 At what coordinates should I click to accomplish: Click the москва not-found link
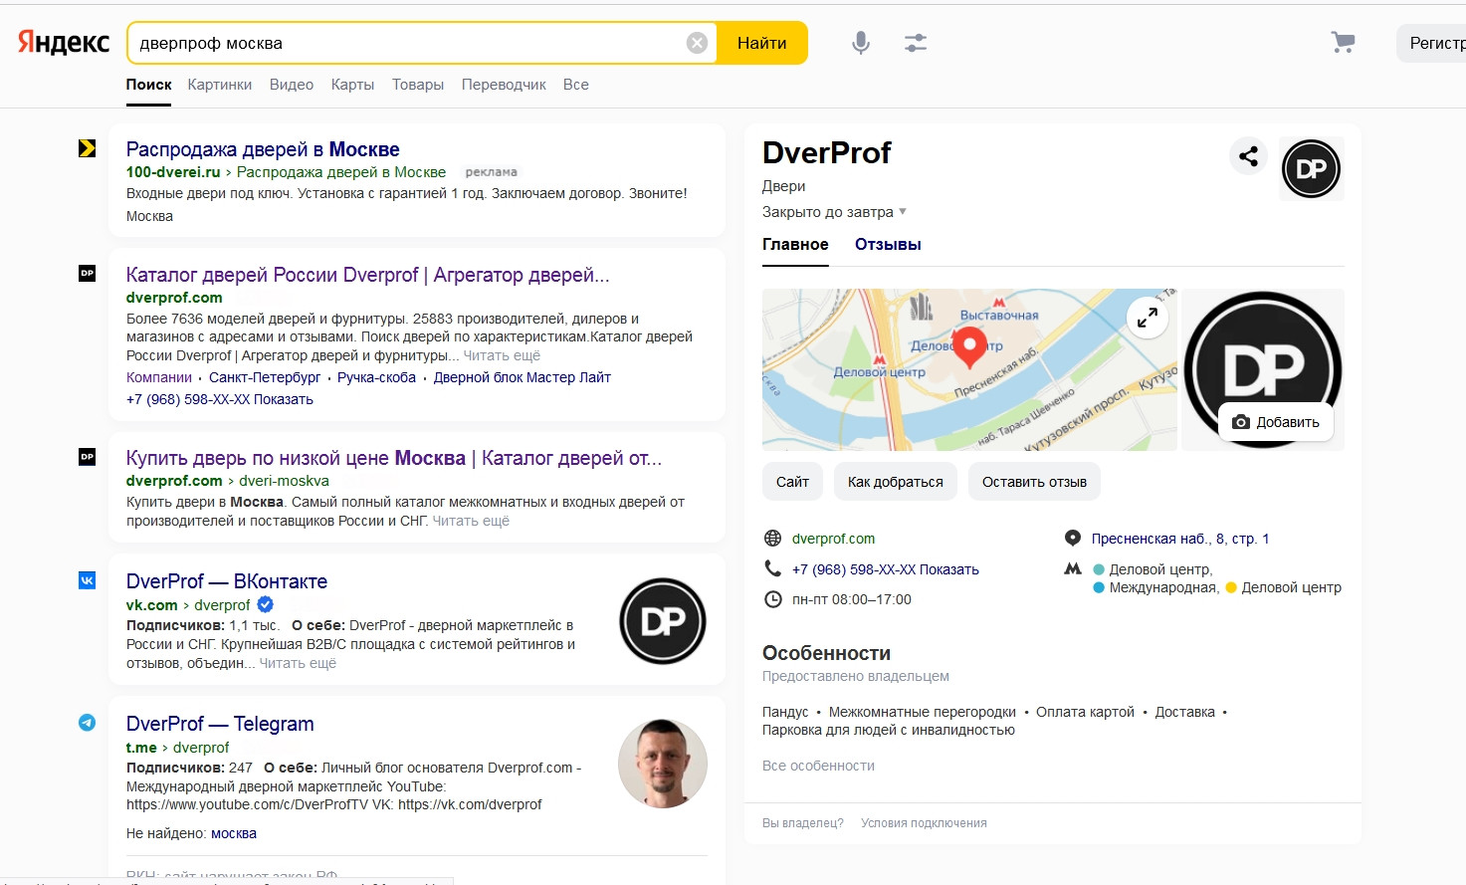coord(234,833)
